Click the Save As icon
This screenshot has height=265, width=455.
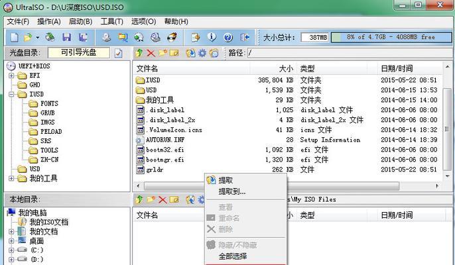pos(84,37)
